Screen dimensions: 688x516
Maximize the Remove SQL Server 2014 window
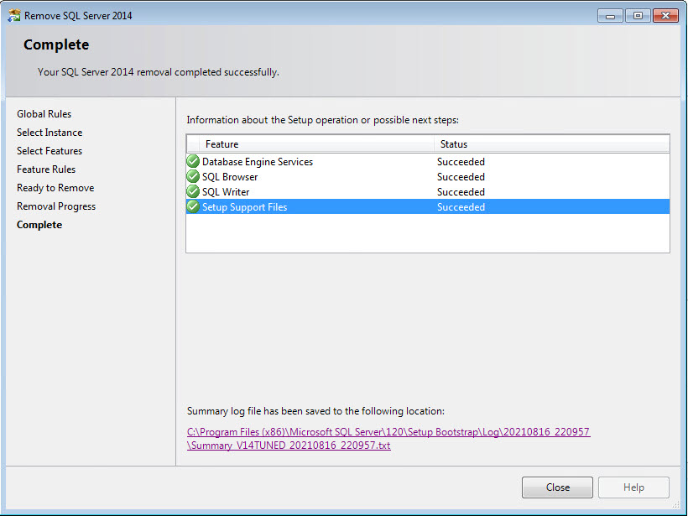(x=638, y=16)
